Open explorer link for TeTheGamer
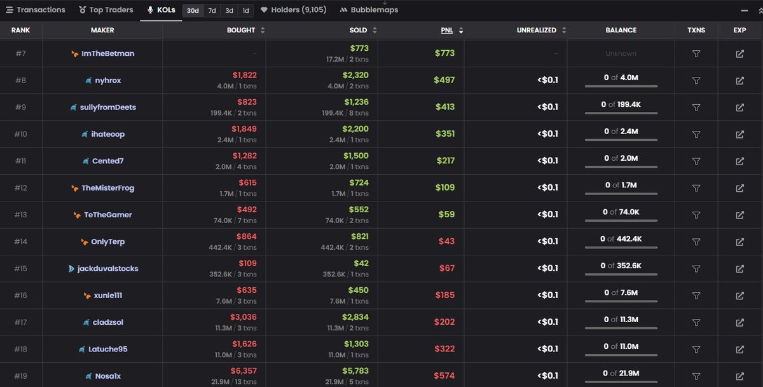Screen dimensions: 763x387 (739, 215)
